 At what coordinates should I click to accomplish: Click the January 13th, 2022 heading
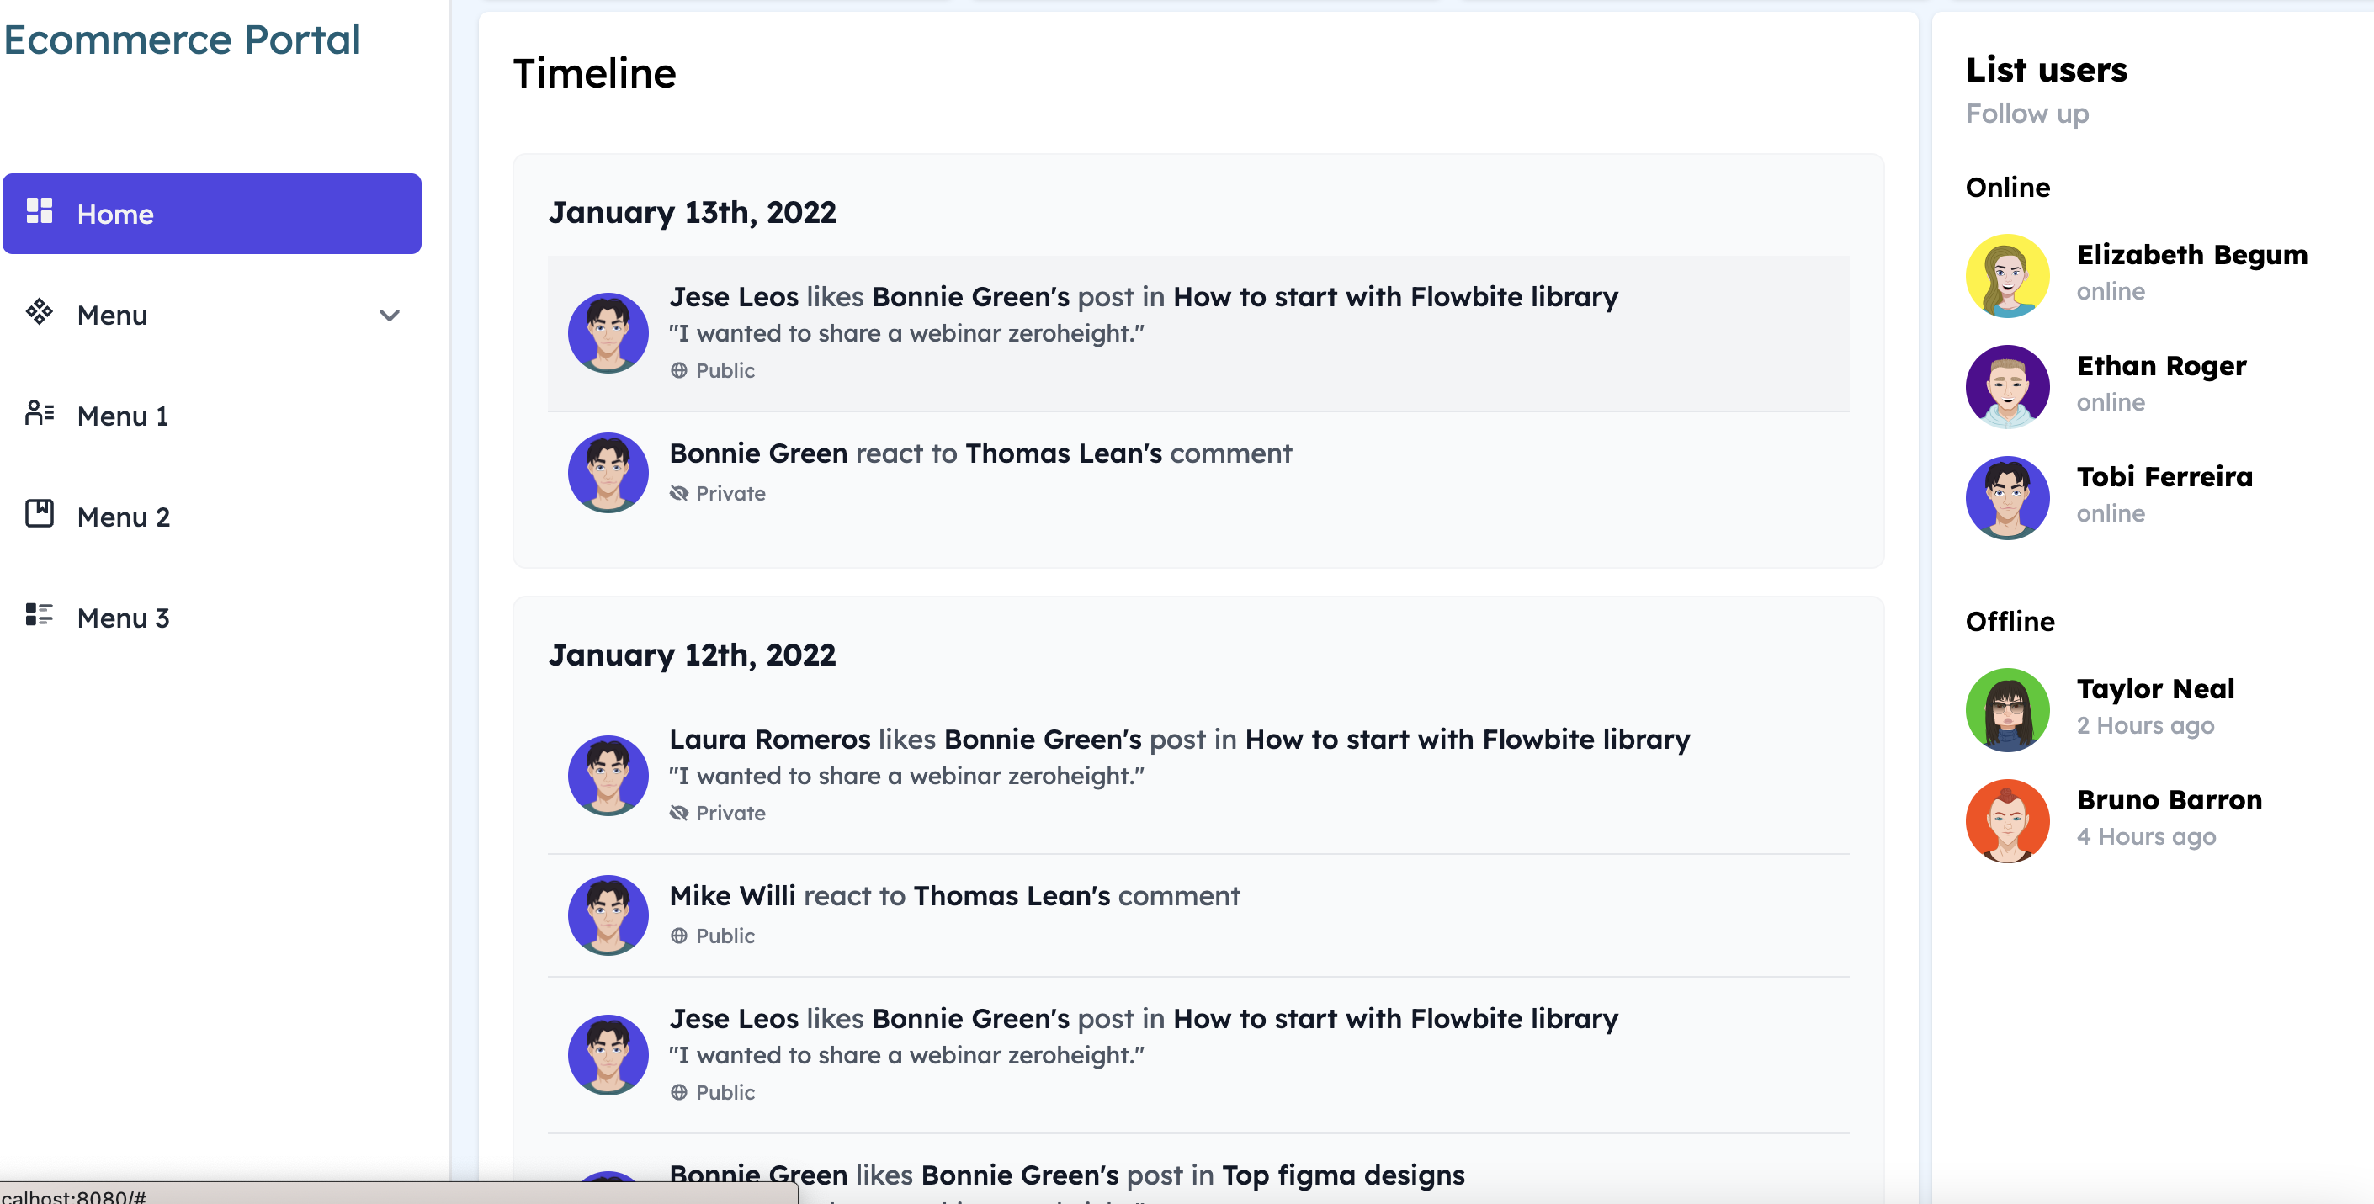(692, 213)
